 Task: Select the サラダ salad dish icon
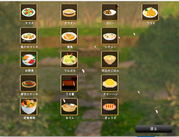pos(29,12)
